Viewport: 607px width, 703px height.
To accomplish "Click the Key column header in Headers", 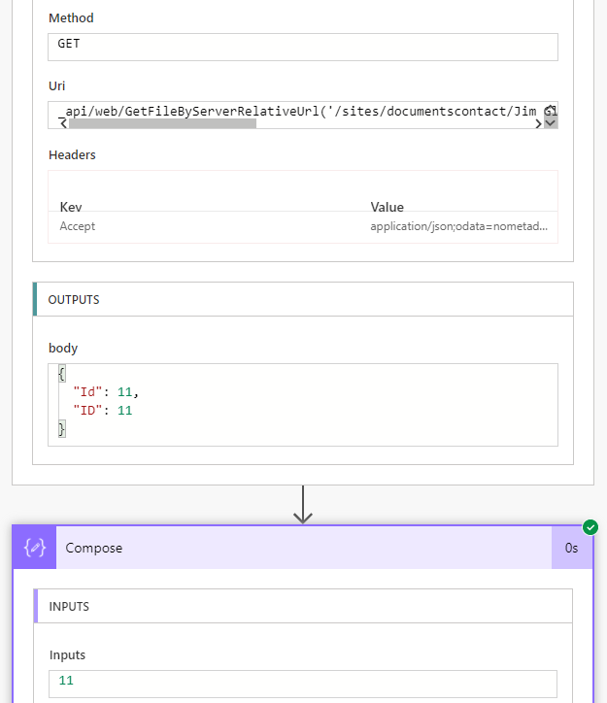I will point(72,207).
